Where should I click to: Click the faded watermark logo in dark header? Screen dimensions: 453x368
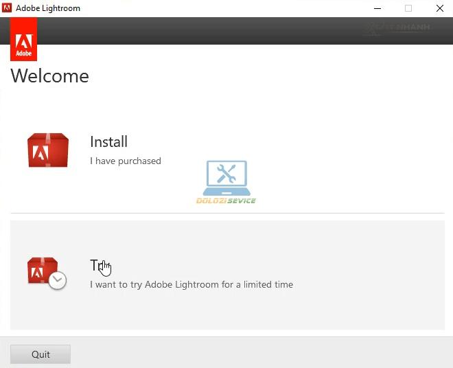point(397,28)
